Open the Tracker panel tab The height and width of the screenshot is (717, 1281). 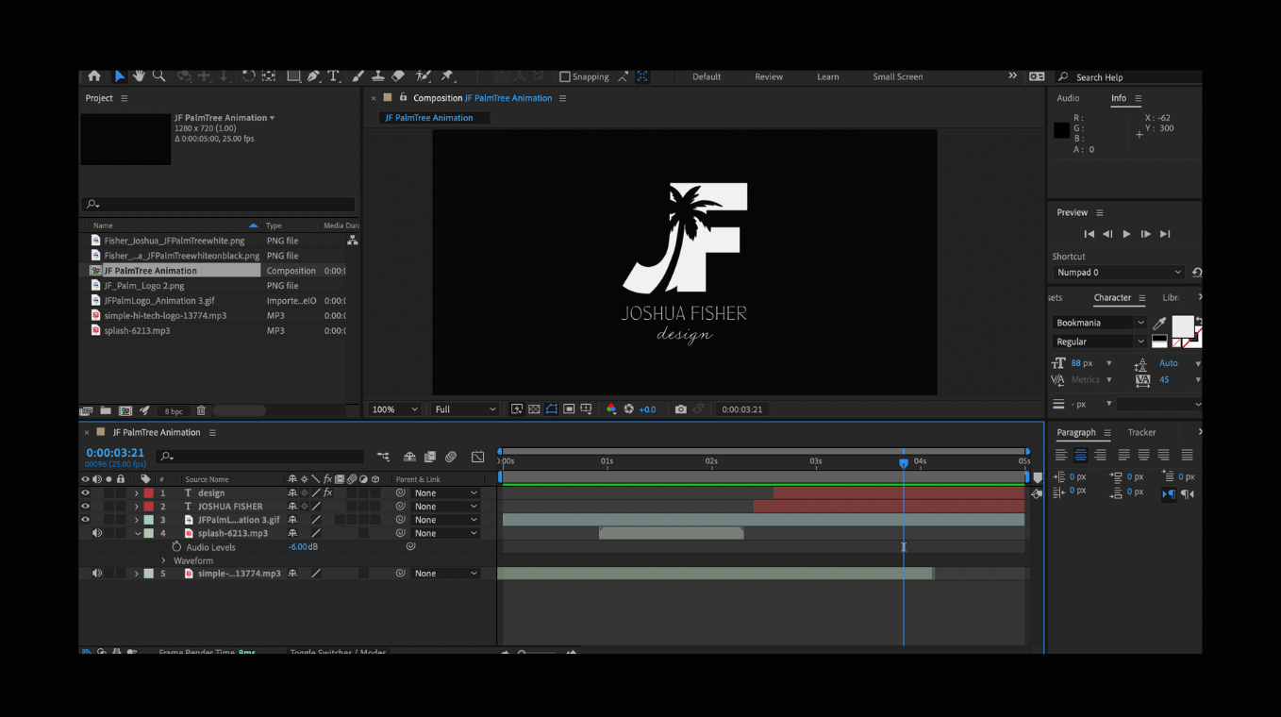point(1141,433)
